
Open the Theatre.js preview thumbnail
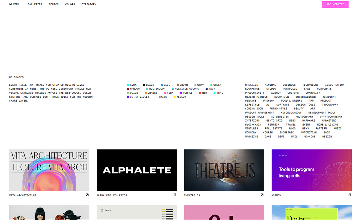point(224,170)
